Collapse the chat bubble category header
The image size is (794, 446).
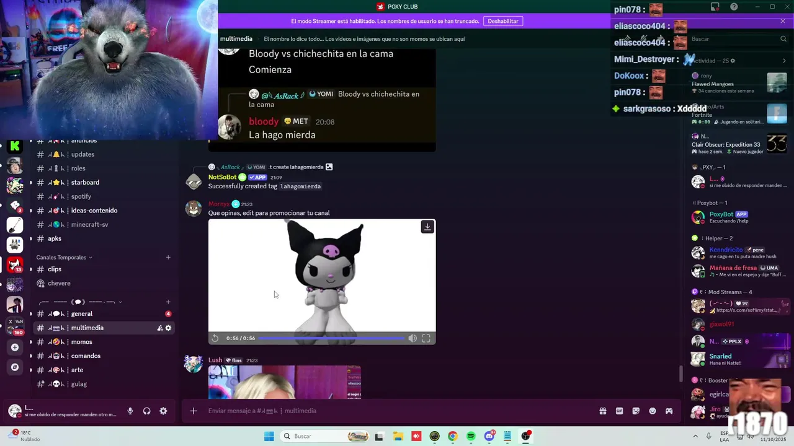point(80,302)
